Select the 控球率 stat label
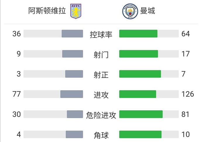Viewport: 202px width, 142px height. 101,34
